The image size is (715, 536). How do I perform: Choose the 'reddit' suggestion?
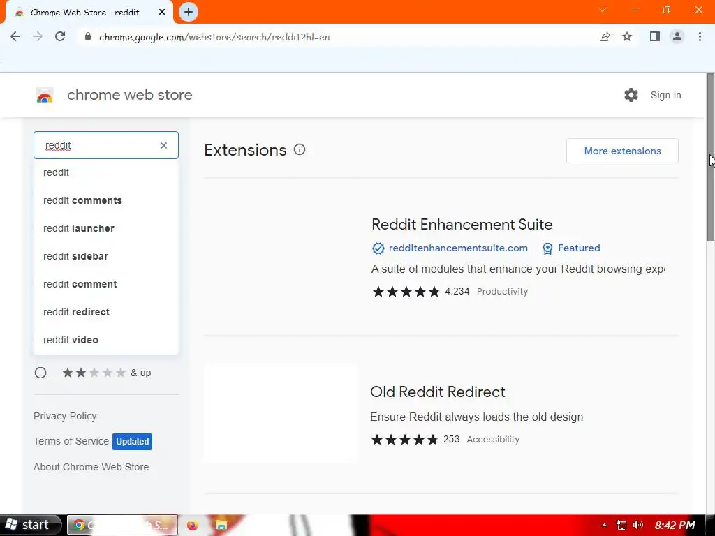[106, 173]
